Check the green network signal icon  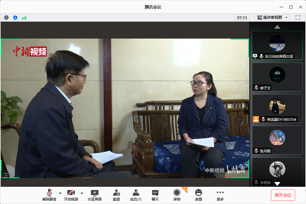point(24,18)
